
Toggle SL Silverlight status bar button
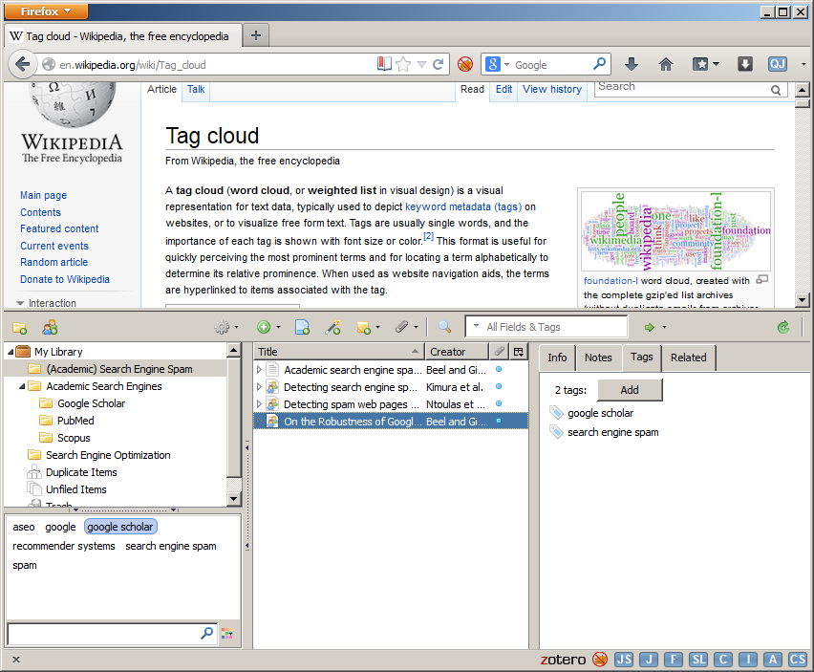(698, 660)
